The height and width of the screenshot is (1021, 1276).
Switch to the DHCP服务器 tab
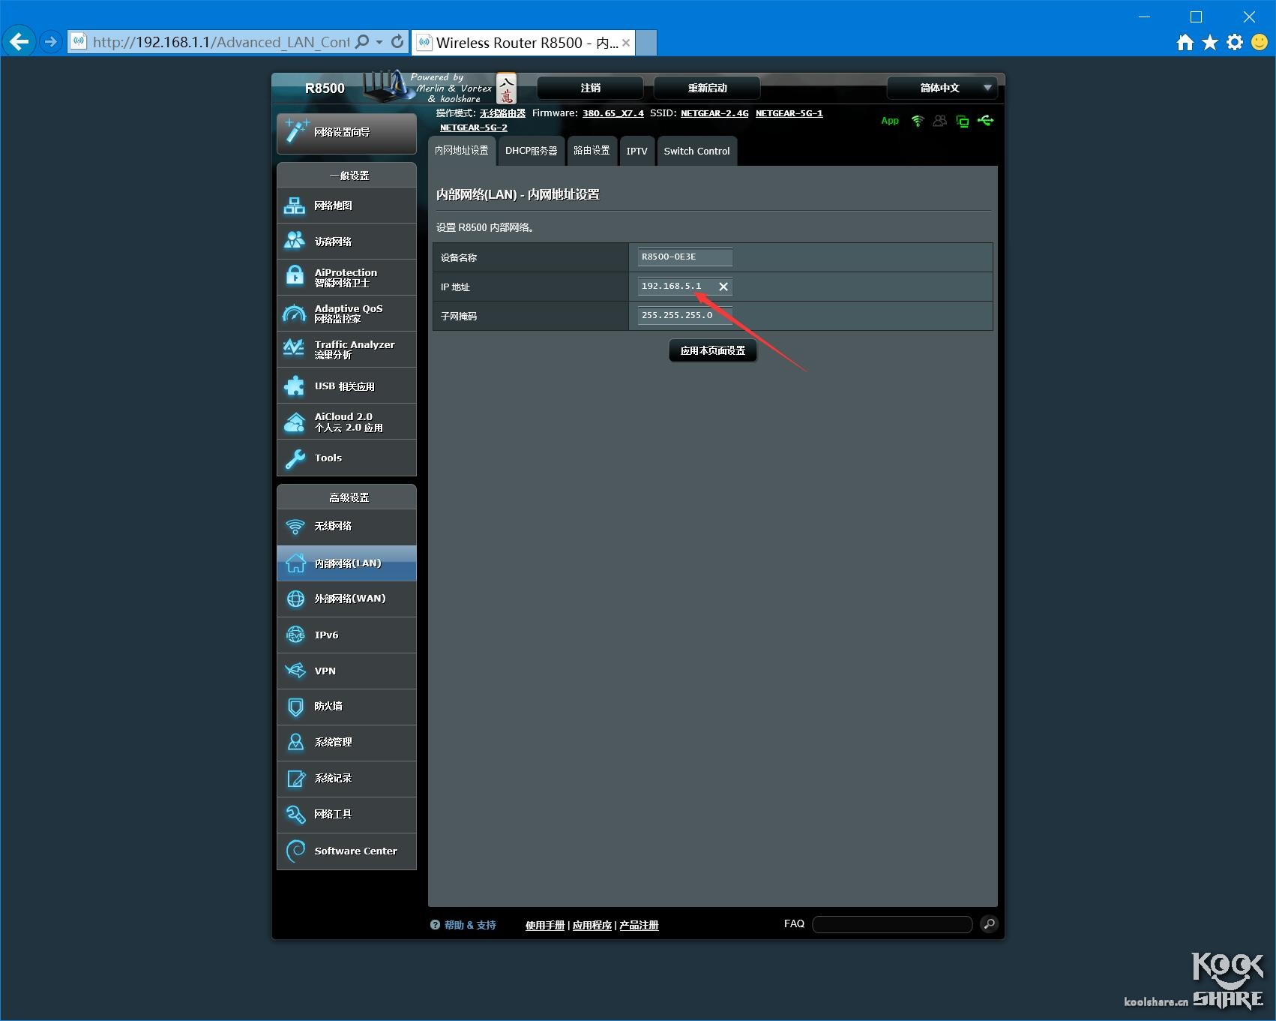click(531, 151)
